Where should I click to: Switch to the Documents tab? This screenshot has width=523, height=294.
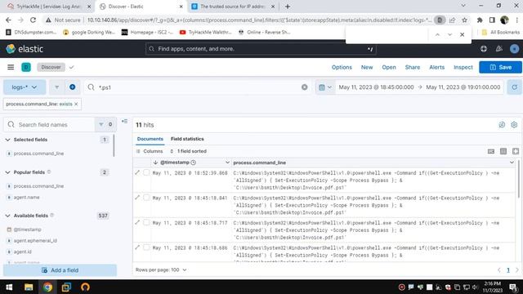(x=150, y=139)
